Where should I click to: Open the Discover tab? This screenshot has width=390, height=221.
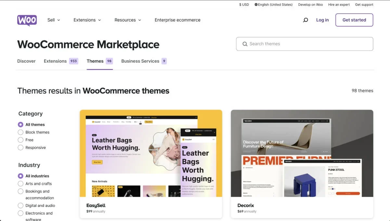26,61
